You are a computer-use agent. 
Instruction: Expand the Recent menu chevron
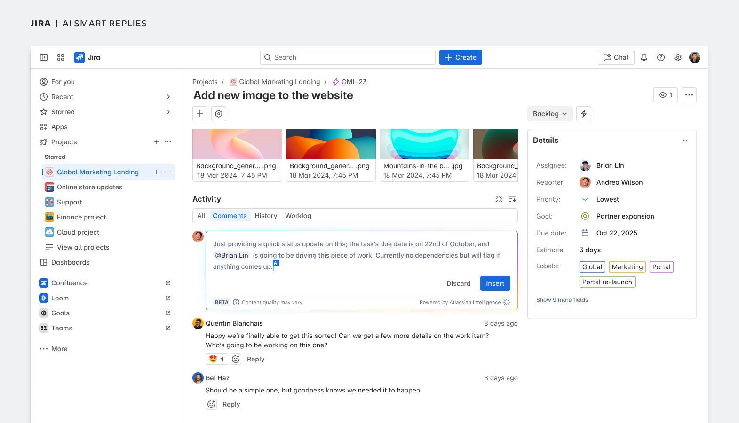(x=168, y=97)
